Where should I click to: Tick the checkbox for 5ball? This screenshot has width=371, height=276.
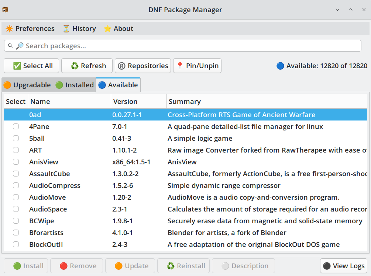tap(16, 138)
